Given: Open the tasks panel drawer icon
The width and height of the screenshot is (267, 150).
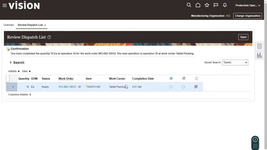Looking at the screenshot, I should click(x=259, y=46).
